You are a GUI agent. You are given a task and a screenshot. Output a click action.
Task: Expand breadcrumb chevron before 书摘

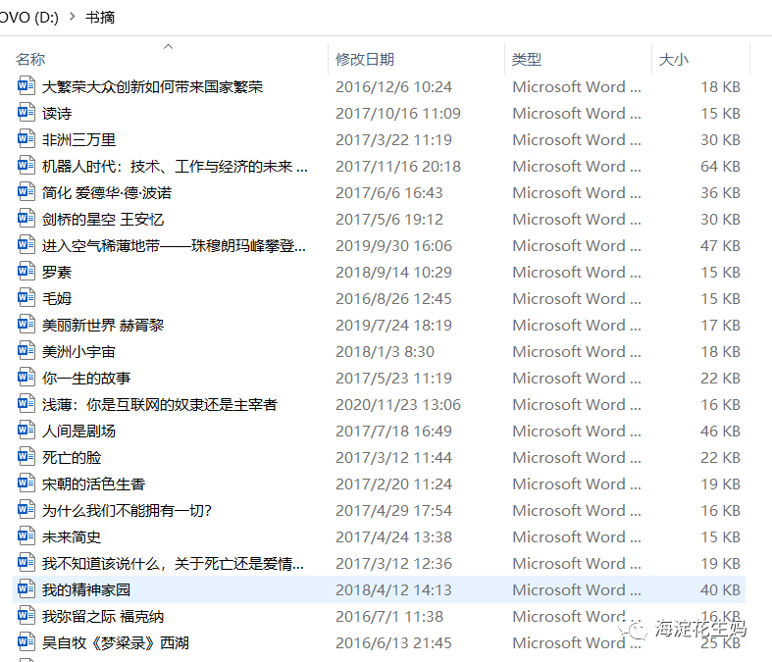pyautogui.click(x=73, y=17)
